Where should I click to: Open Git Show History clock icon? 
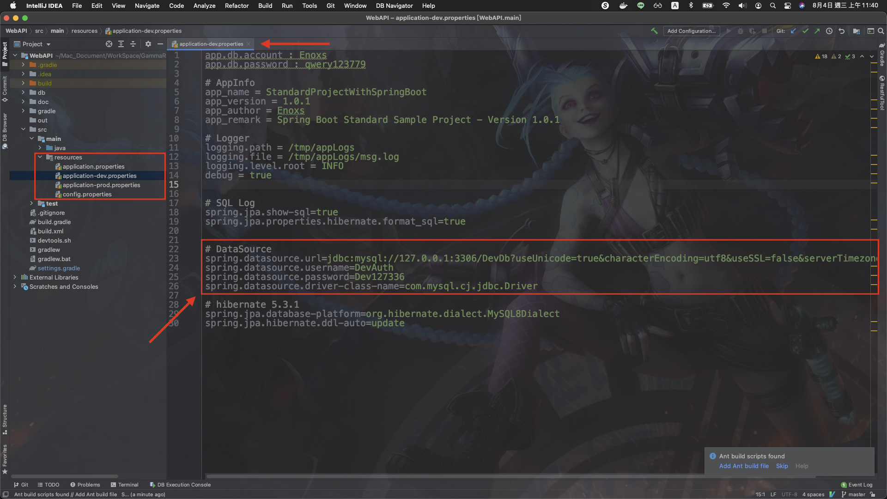pyautogui.click(x=829, y=31)
